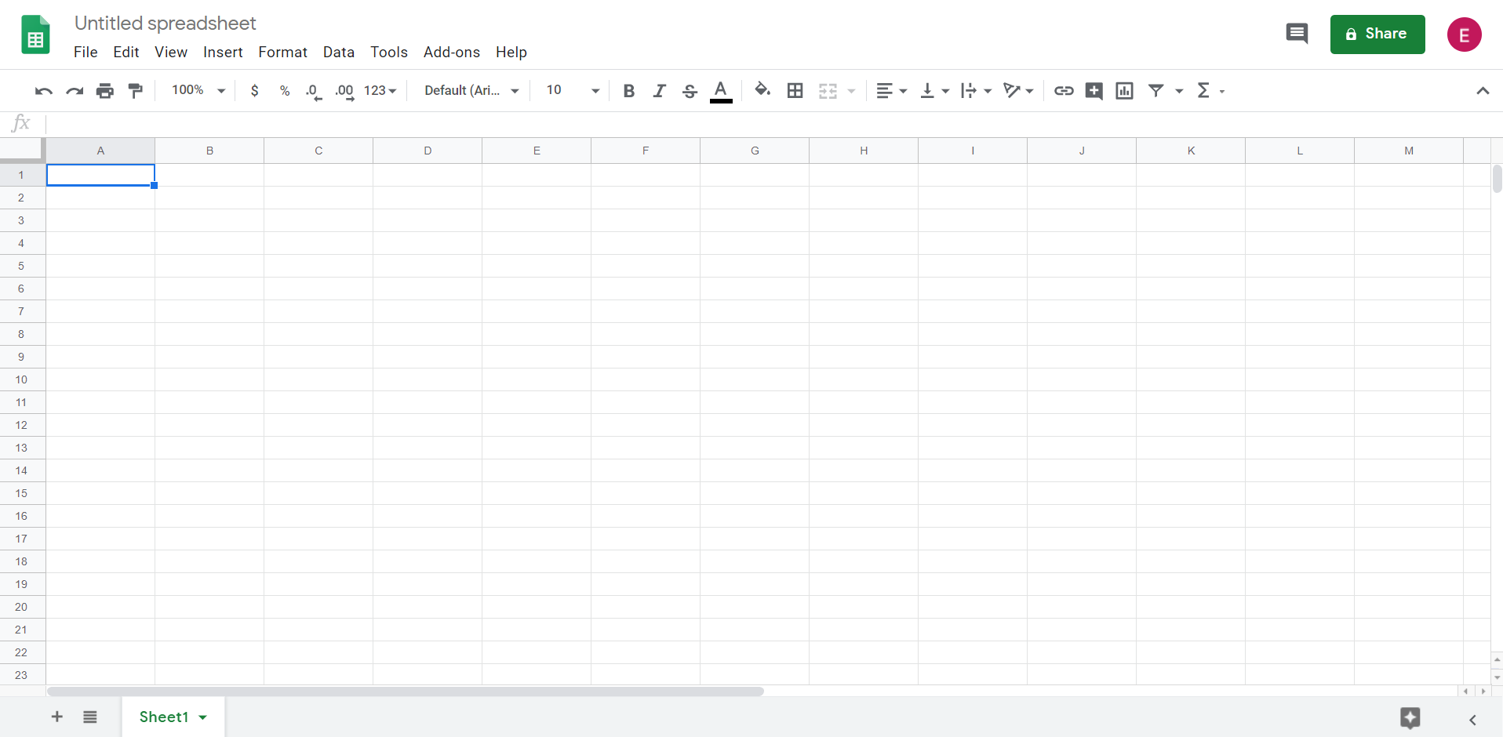Select column M header
Screen dimensions: 1503x737
tap(1409, 151)
